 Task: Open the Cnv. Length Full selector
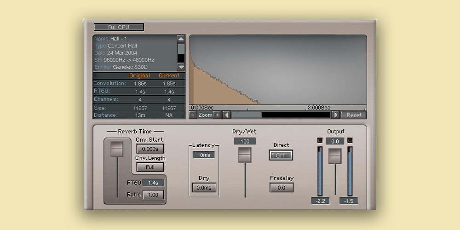(x=150, y=167)
